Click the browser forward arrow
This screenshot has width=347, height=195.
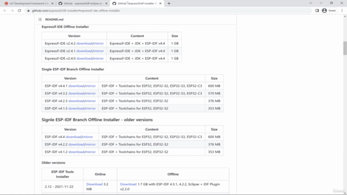pyautogui.click(x=12, y=11)
